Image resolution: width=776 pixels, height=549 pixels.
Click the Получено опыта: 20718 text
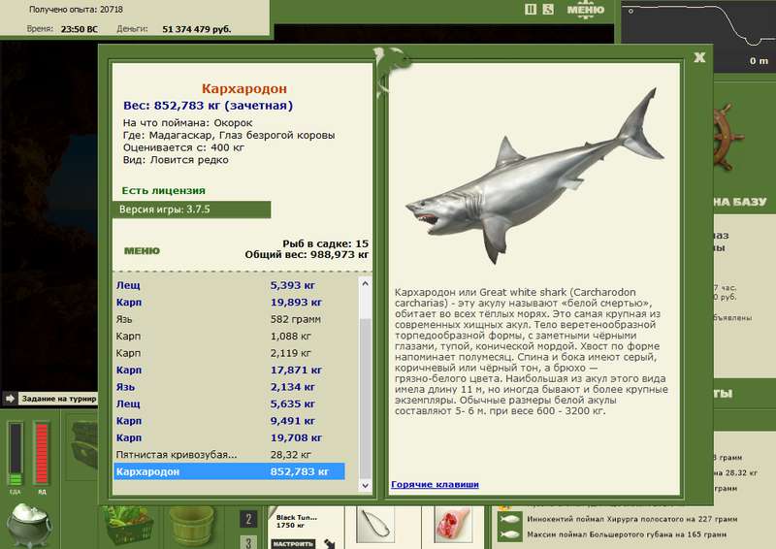[76, 10]
